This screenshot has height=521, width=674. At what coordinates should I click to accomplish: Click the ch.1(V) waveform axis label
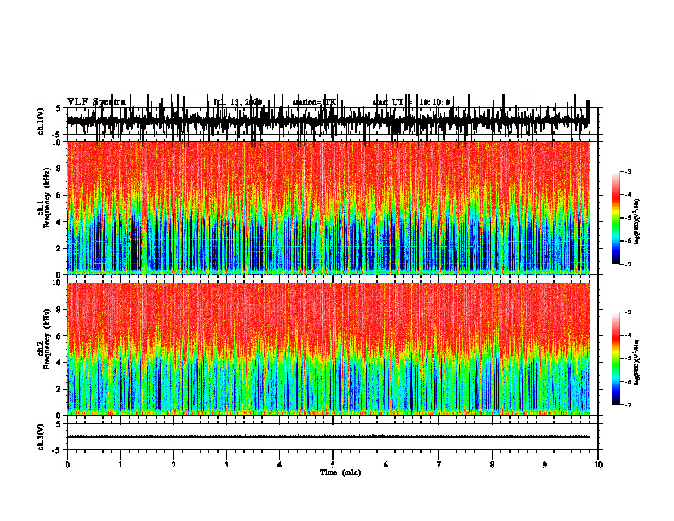tap(40, 121)
